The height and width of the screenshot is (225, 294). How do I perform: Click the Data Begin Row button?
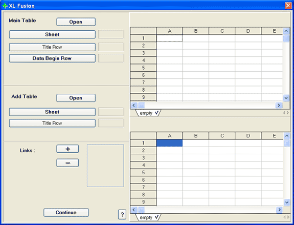52,58
